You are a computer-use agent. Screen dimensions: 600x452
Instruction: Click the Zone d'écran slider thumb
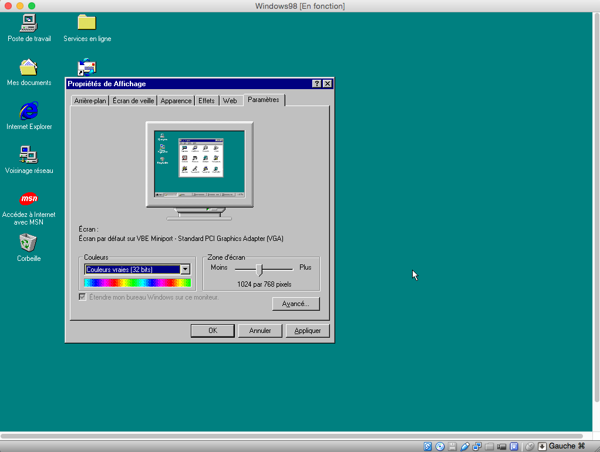(259, 270)
